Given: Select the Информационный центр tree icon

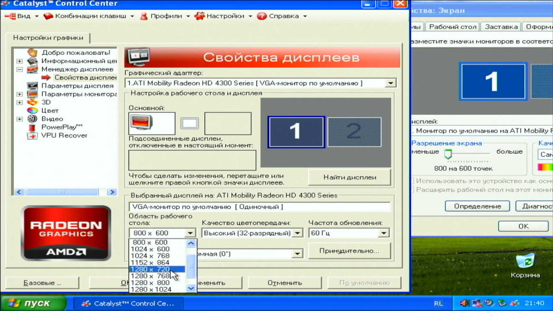Looking at the screenshot, I should click(x=32, y=61).
